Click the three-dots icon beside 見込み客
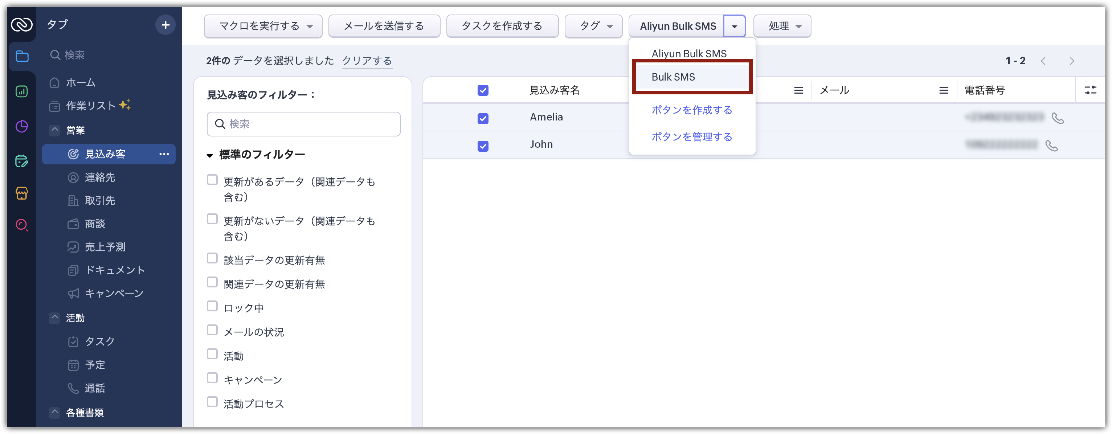Viewport: 1112px width, 434px height. tap(164, 154)
